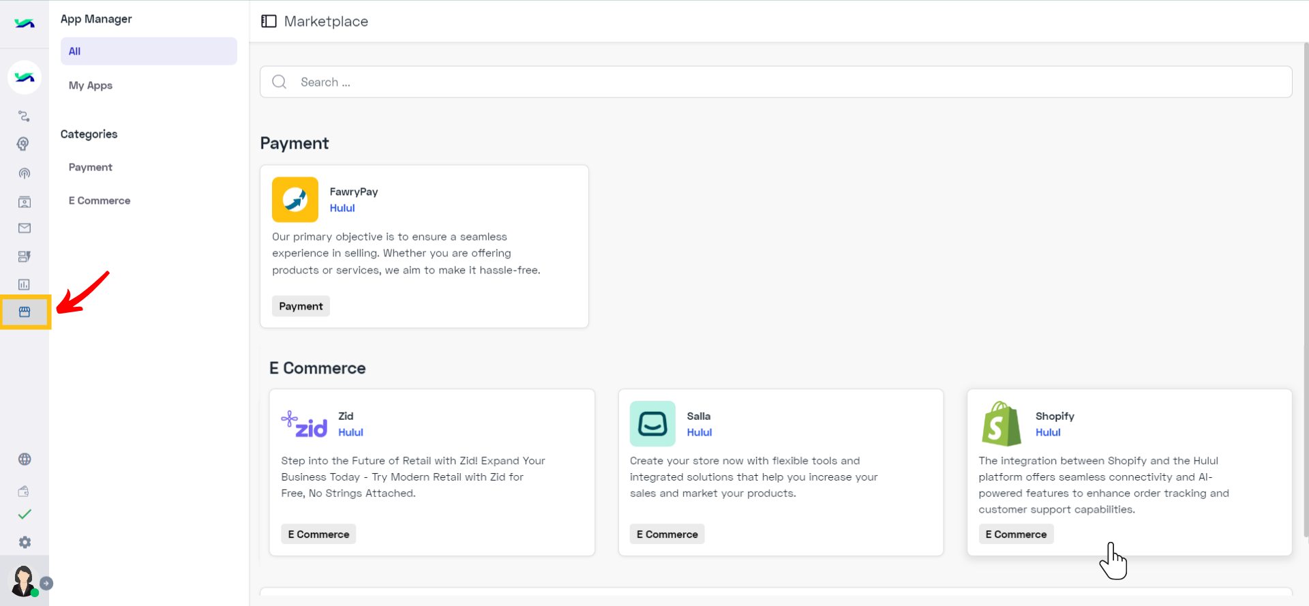
Task: Click the Salla description text
Action: [x=754, y=477]
